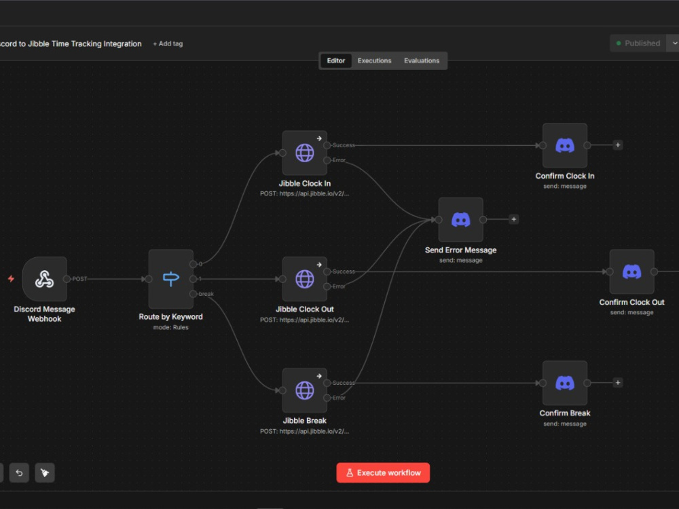Click the Jibble Clock In label text
Screen dimensions: 679x509
click(304, 183)
